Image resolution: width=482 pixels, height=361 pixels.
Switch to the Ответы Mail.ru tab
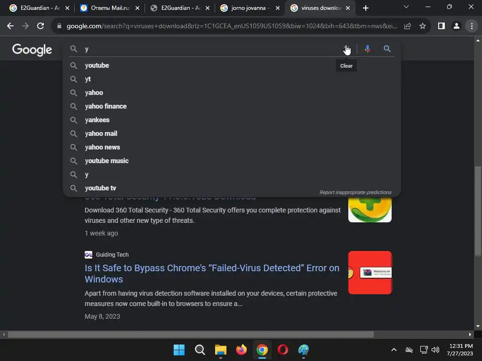(x=105, y=8)
